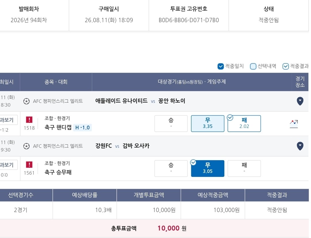Click the 경기장소 column header

pyautogui.click(x=300, y=82)
